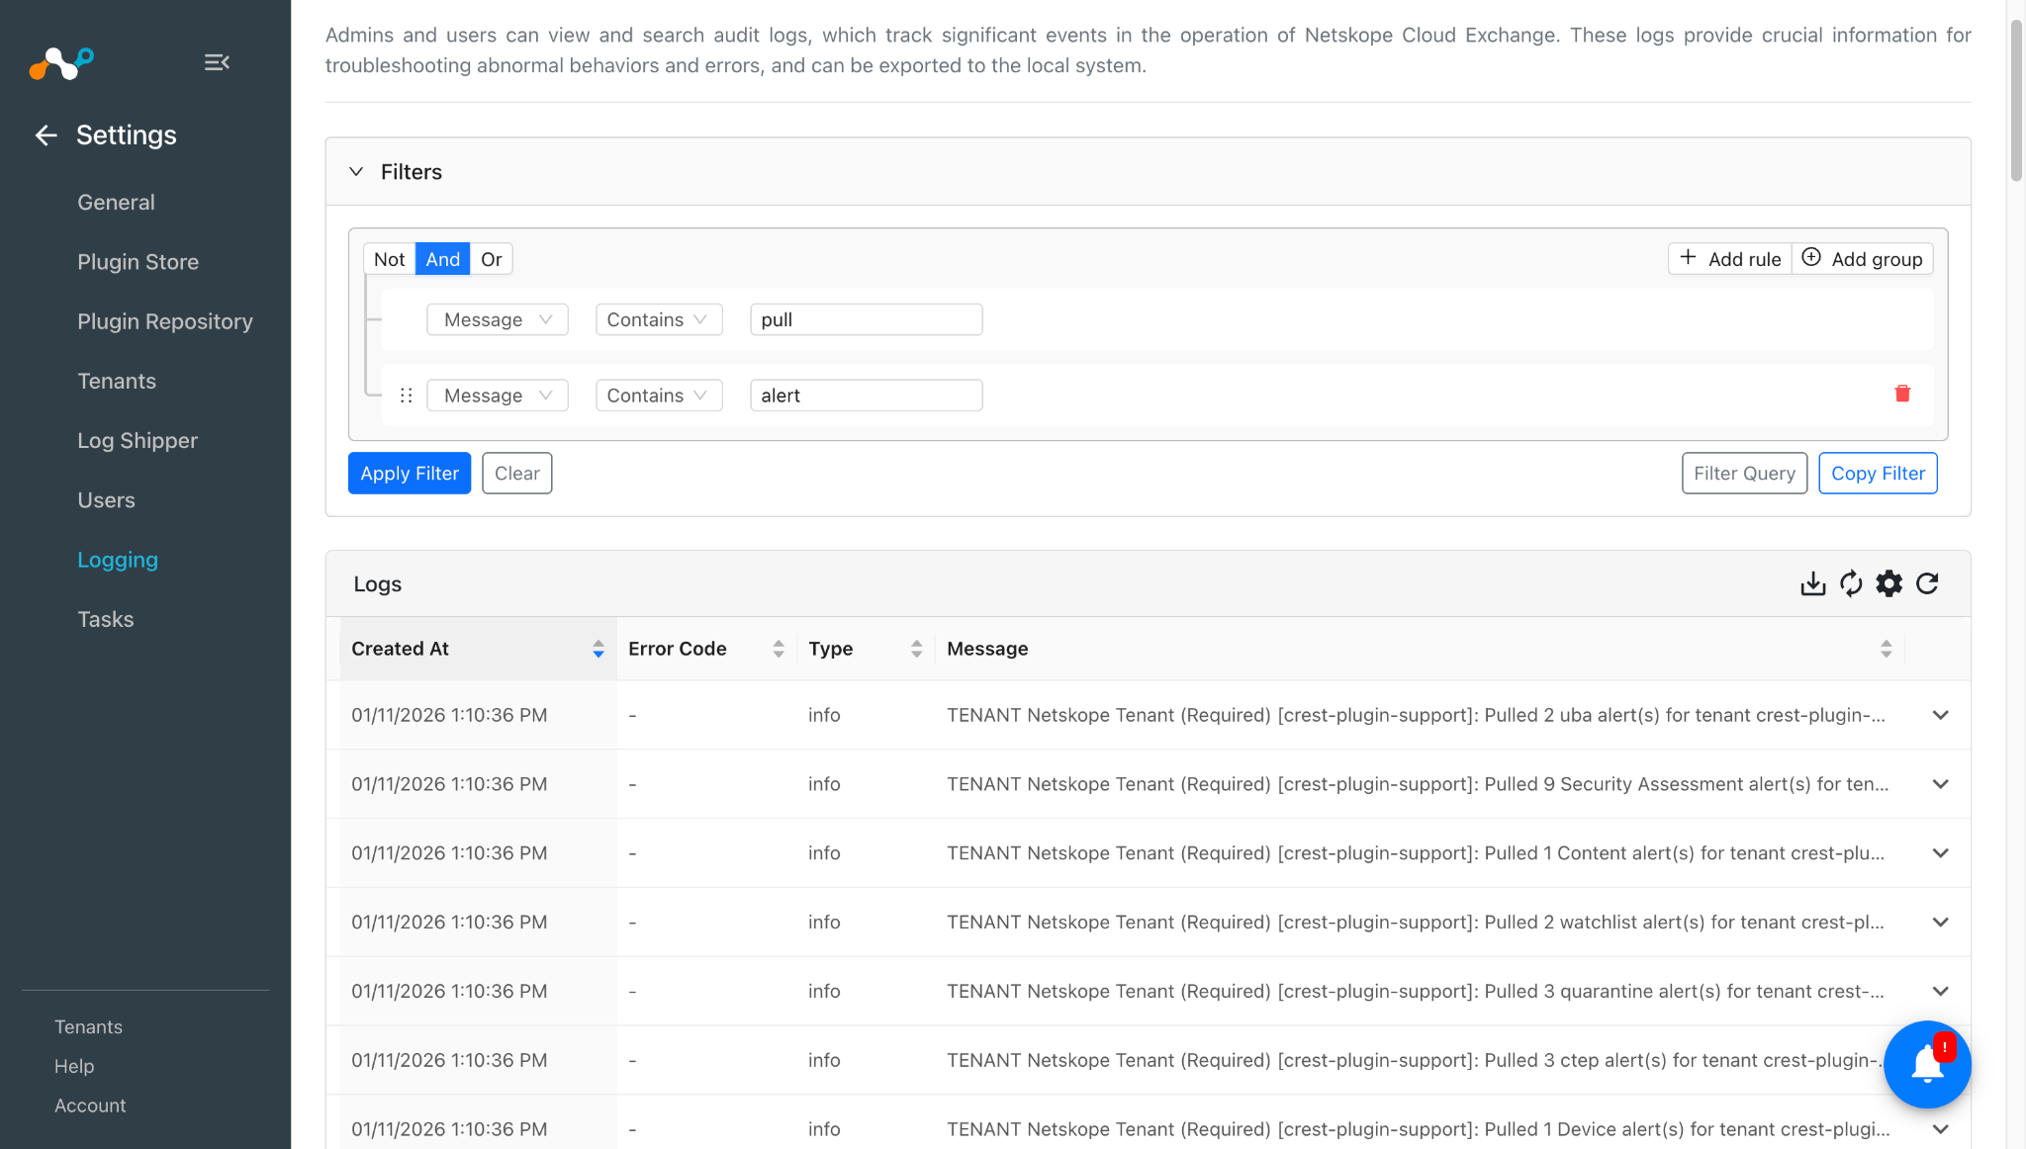Screen dimensions: 2026x1149
Task: Click the pull filter value field
Action: (x=866, y=319)
